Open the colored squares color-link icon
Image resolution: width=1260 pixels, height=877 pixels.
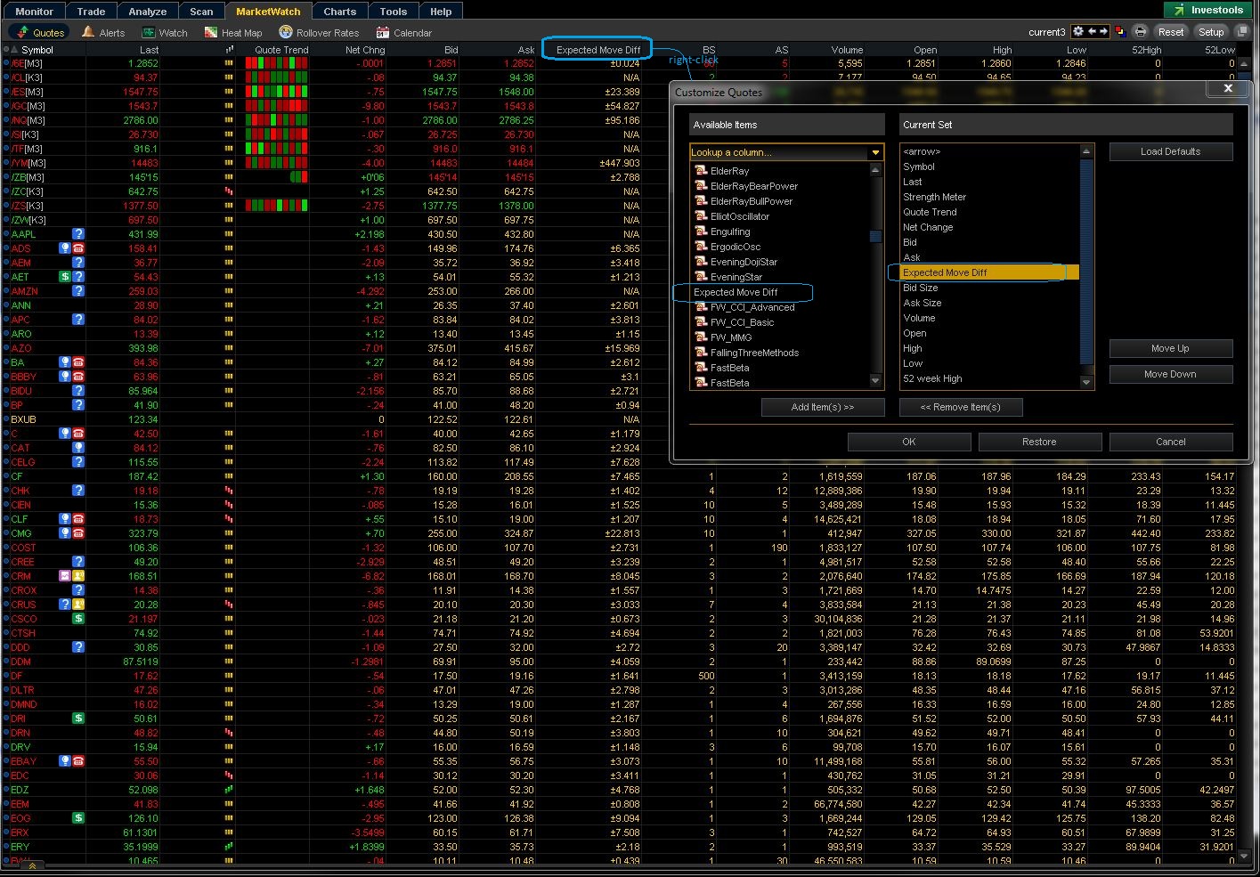pyautogui.click(x=1119, y=32)
